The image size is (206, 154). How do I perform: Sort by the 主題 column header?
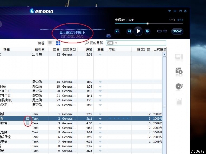pos(100,49)
